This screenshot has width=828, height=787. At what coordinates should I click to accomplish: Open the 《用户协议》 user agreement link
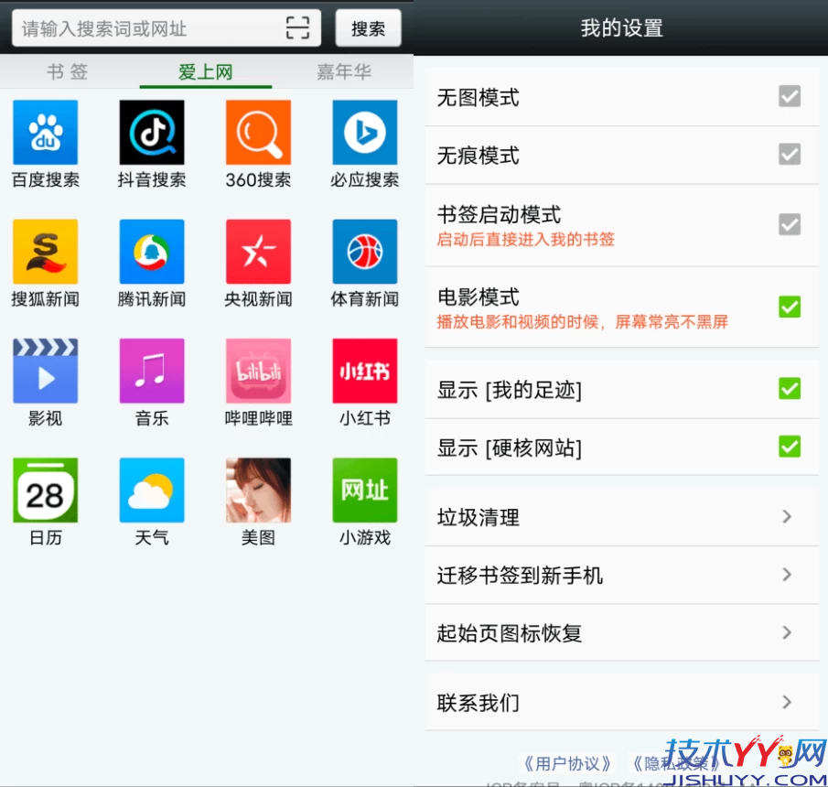(567, 762)
